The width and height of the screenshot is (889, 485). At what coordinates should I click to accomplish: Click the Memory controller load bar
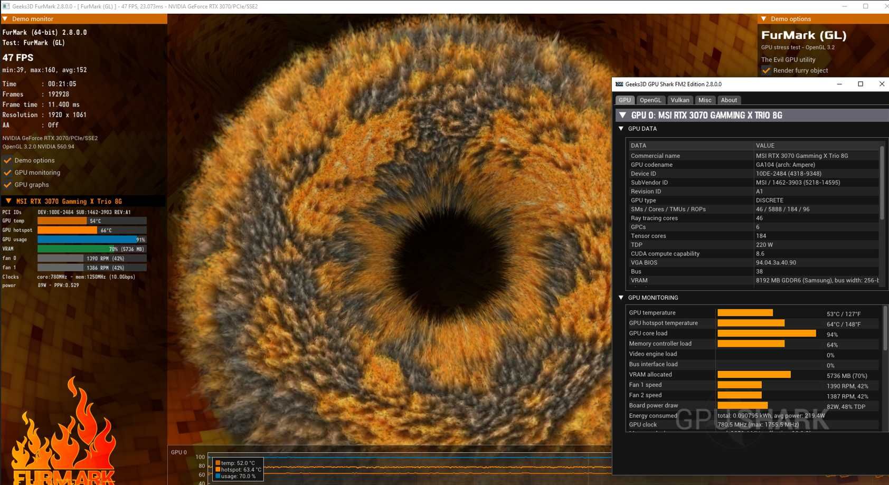751,344
